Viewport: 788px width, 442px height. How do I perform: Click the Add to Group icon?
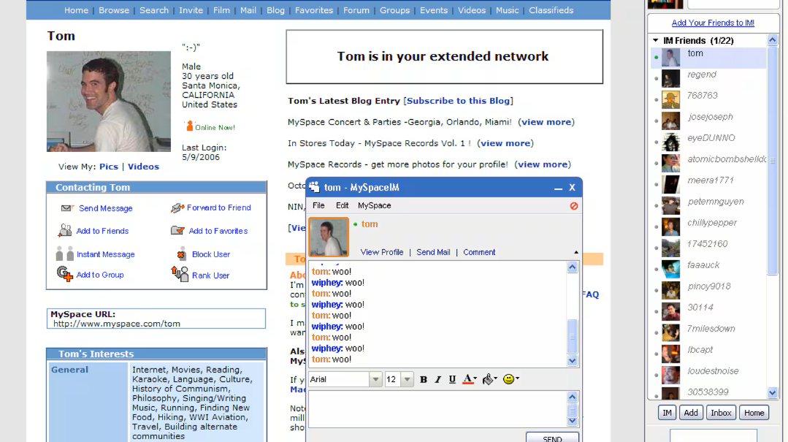coord(65,274)
